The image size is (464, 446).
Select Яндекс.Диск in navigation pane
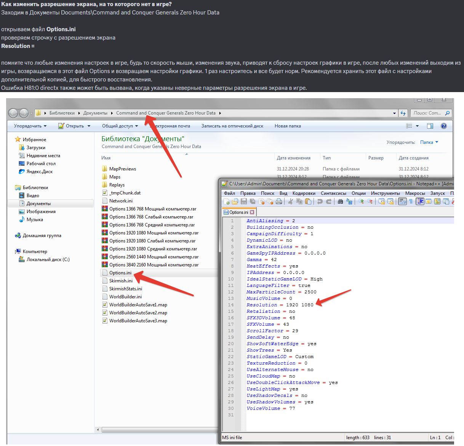40,172
